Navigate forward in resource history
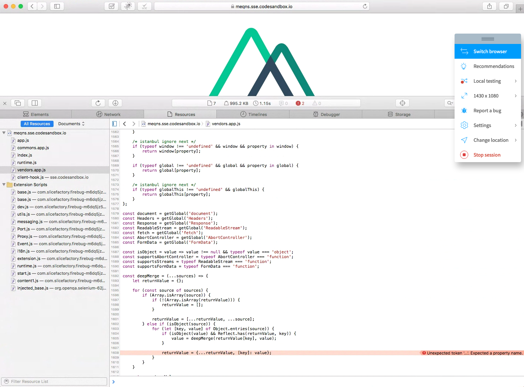The width and height of the screenshot is (524, 387). (134, 124)
